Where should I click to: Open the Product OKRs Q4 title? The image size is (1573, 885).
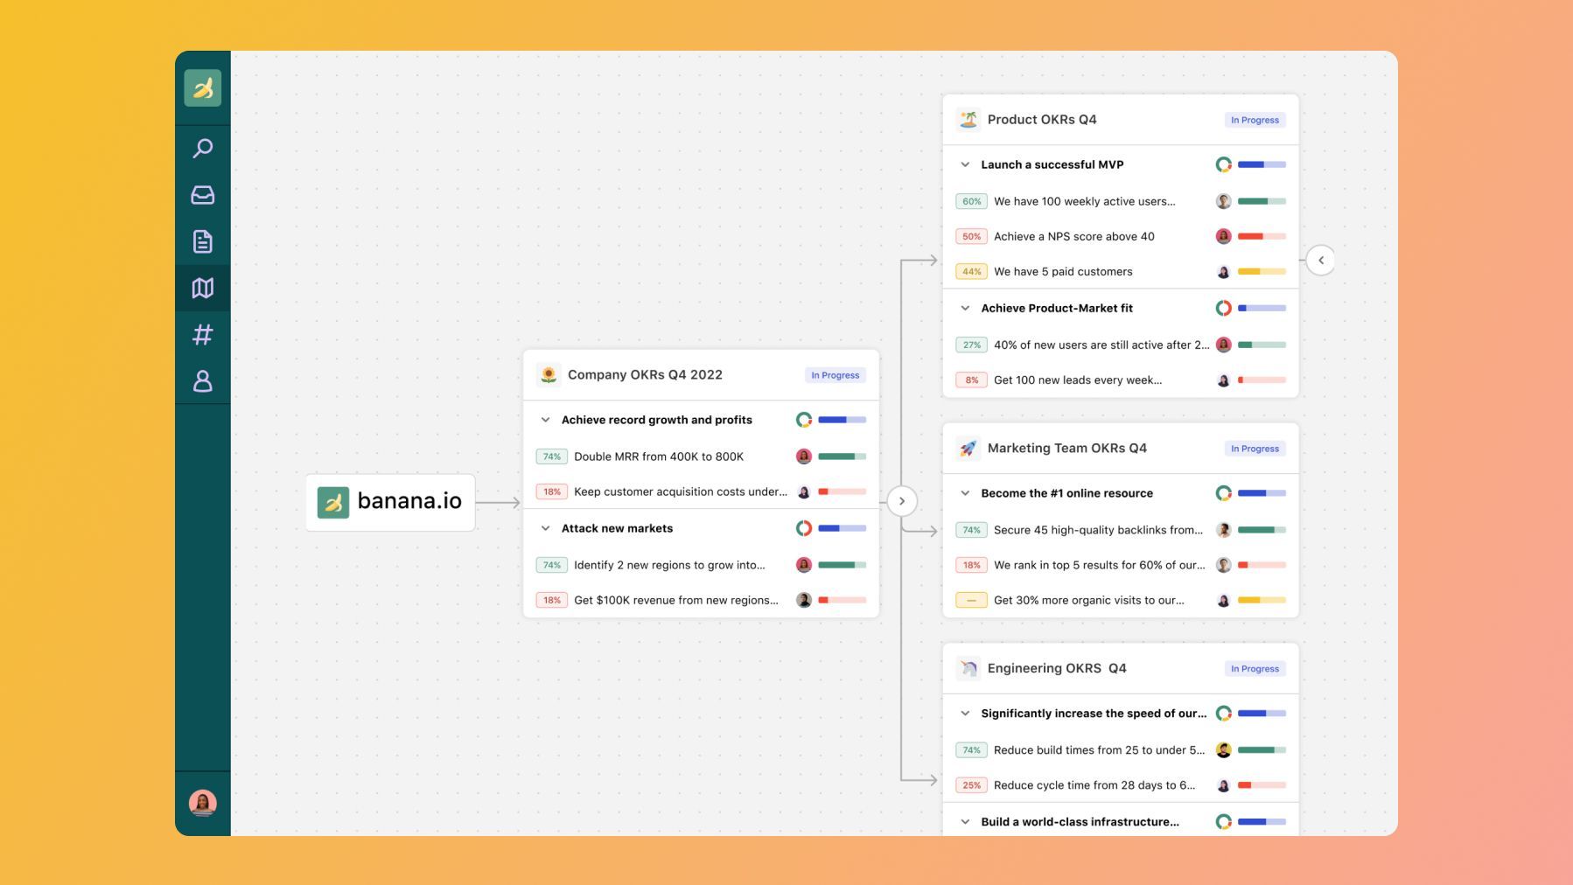pos(1042,120)
